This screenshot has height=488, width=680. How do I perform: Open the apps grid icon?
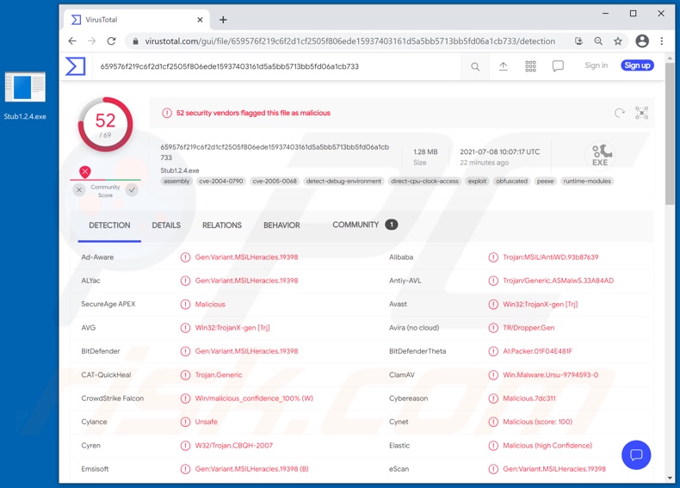pos(530,66)
